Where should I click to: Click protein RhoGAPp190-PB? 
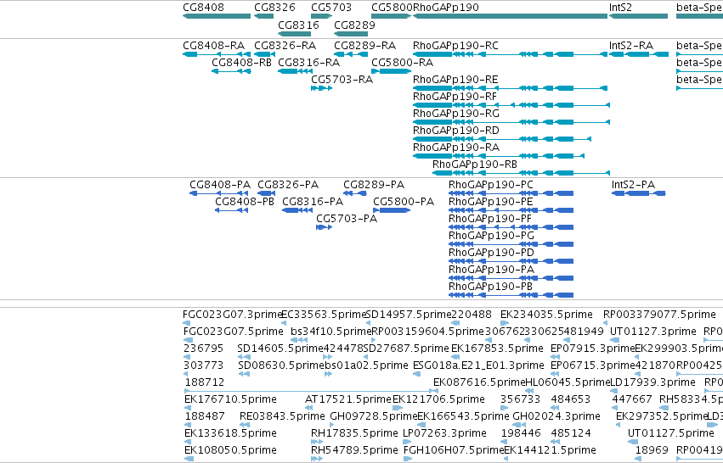click(511, 295)
